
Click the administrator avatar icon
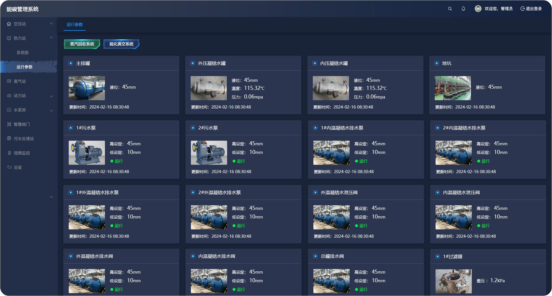tap(478, 9)
